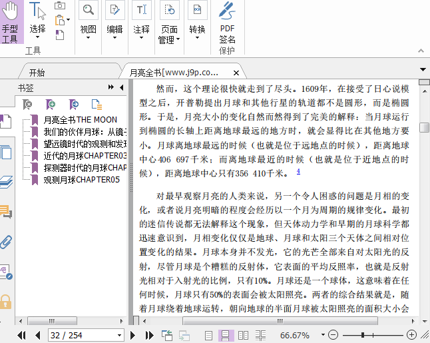Go to the first page

coord(21,335)
